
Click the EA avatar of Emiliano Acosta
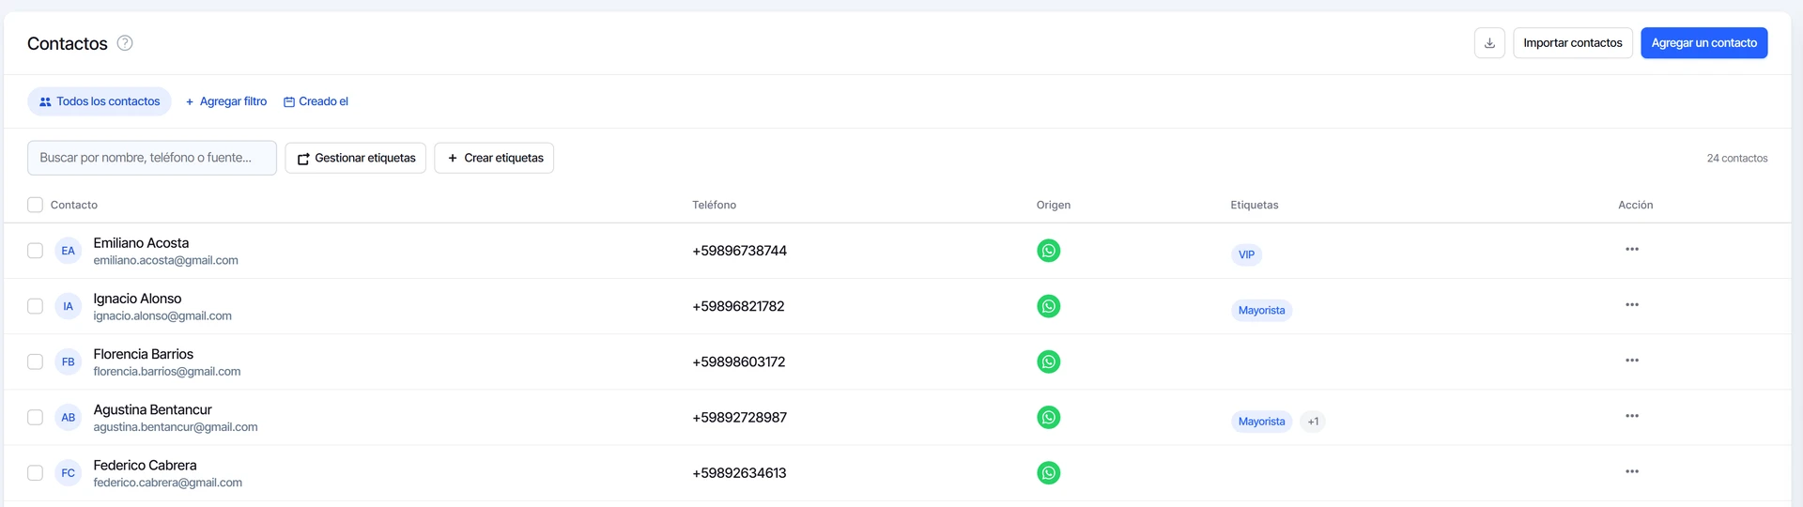69,251
